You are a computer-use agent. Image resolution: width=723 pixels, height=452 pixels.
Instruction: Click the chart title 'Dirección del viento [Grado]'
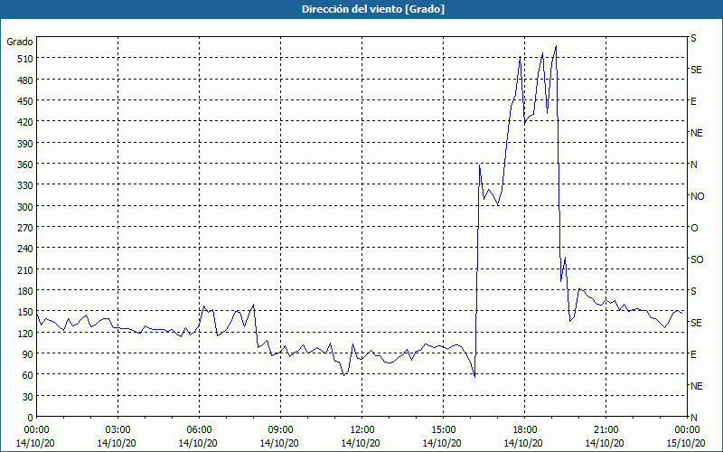tap(373, 9)
